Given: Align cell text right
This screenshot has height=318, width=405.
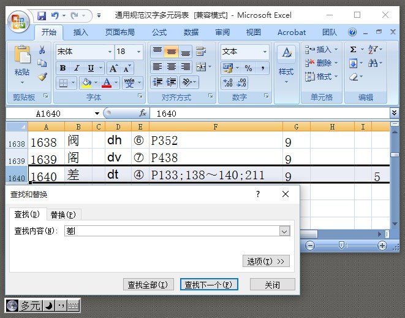Looking at the screenshot, I should pos(186,67).
